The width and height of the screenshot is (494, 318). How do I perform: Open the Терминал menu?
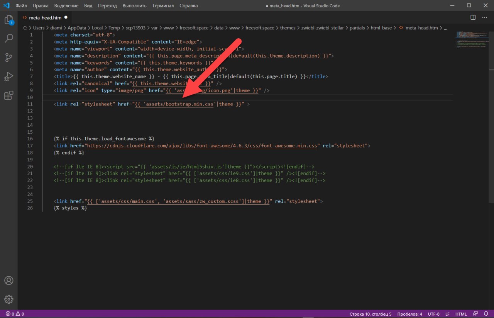pyautogui.click(x=163, y=6)
